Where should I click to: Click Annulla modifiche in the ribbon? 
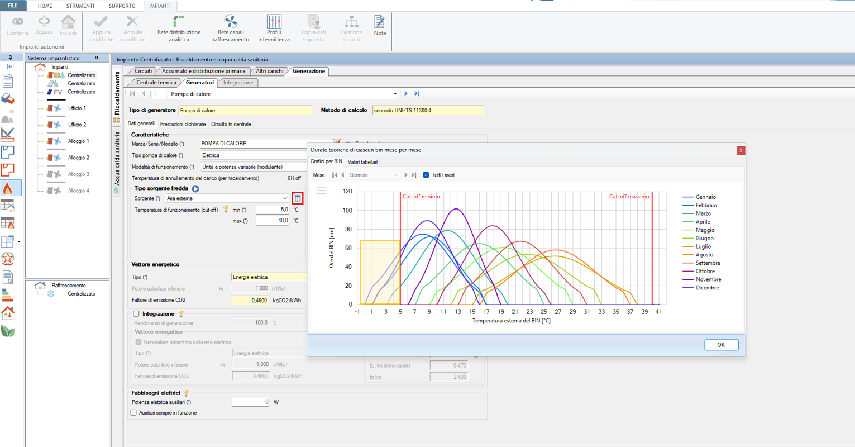(133, 29)
